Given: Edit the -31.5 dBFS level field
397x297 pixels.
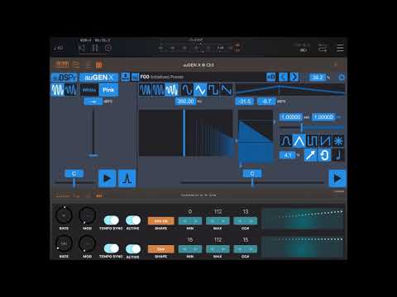Looking at the screenshot, I should (245, 101).
